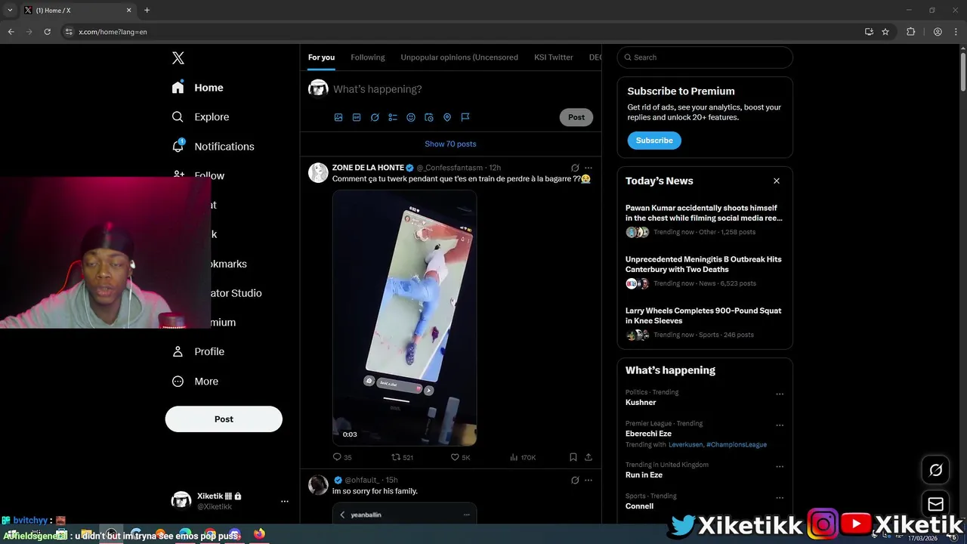This screenshot has width=967, height=544.
Task: Open Explore from the sidebar
Action: point(200,117)
